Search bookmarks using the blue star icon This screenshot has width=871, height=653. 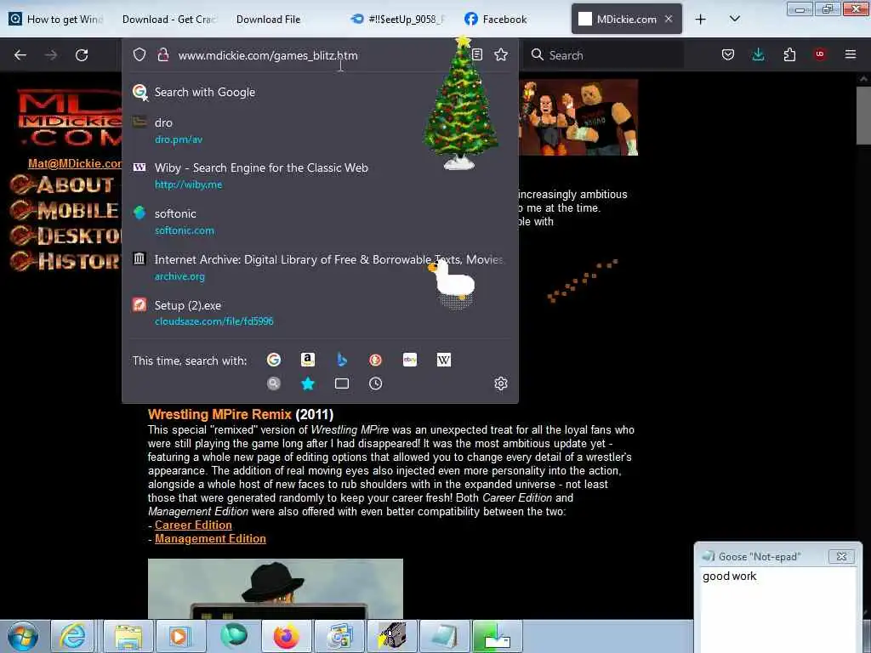308,383
